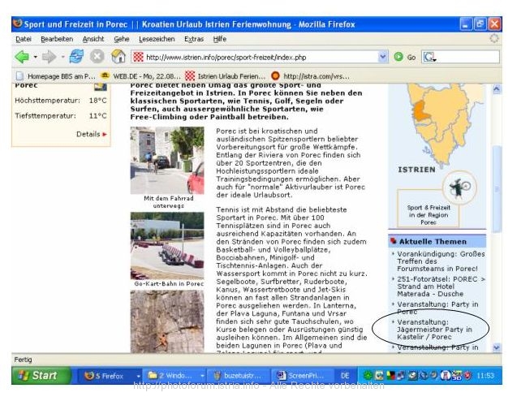517x397 pixels.
Task: Click the Fertig status bar text
Action: click(23, 360)
